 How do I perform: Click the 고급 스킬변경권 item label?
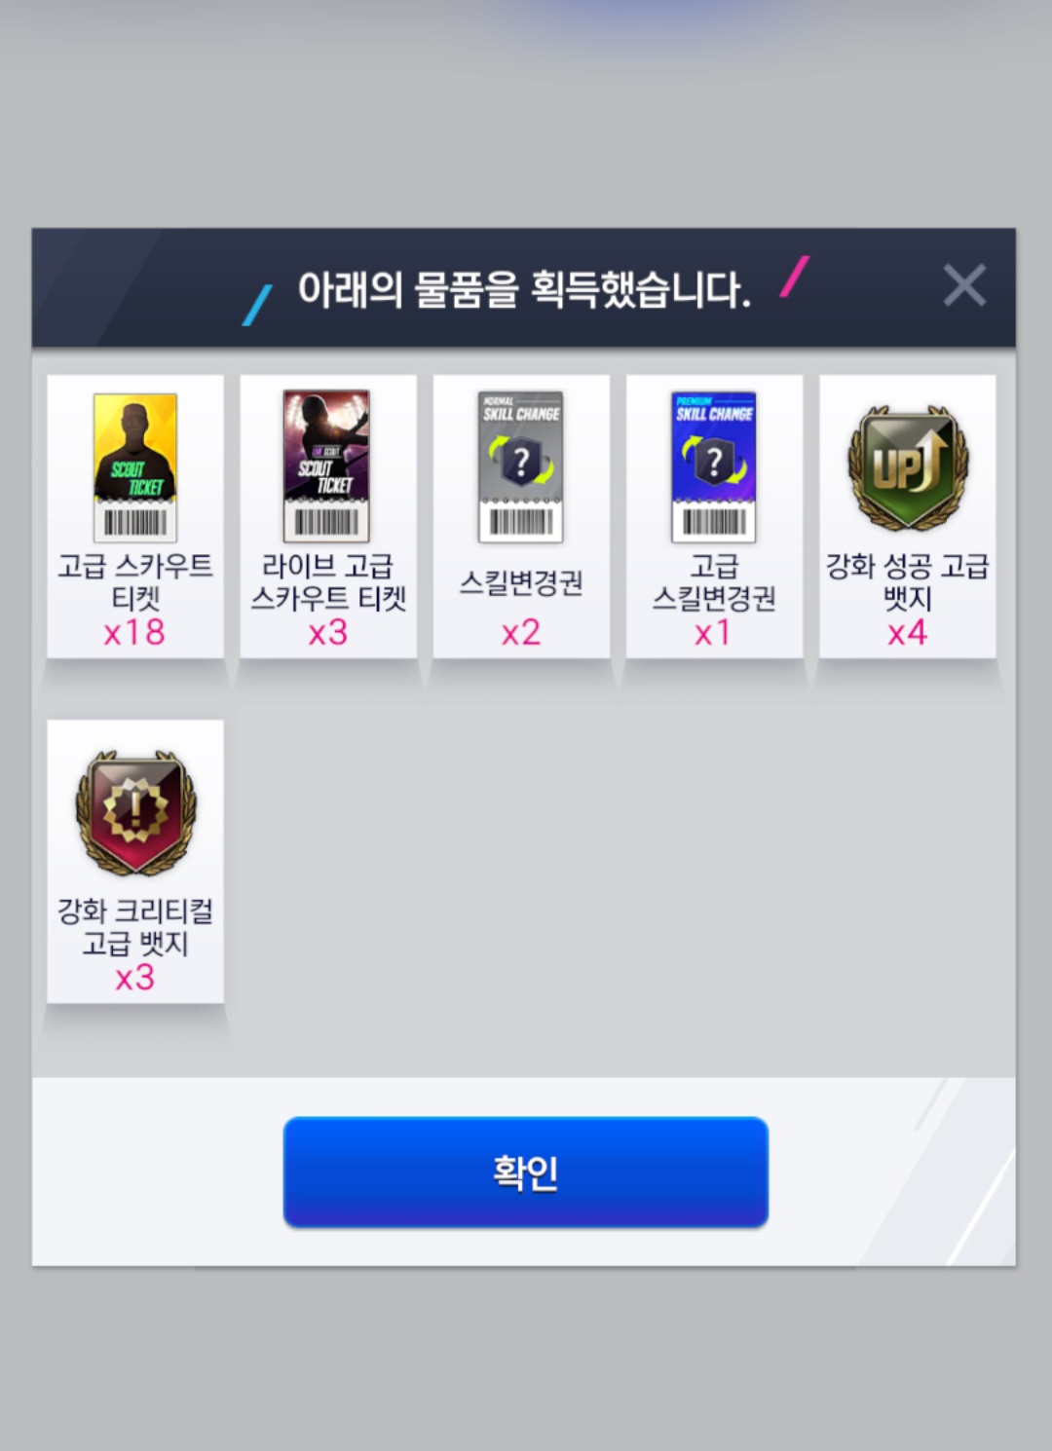point(714,581)
